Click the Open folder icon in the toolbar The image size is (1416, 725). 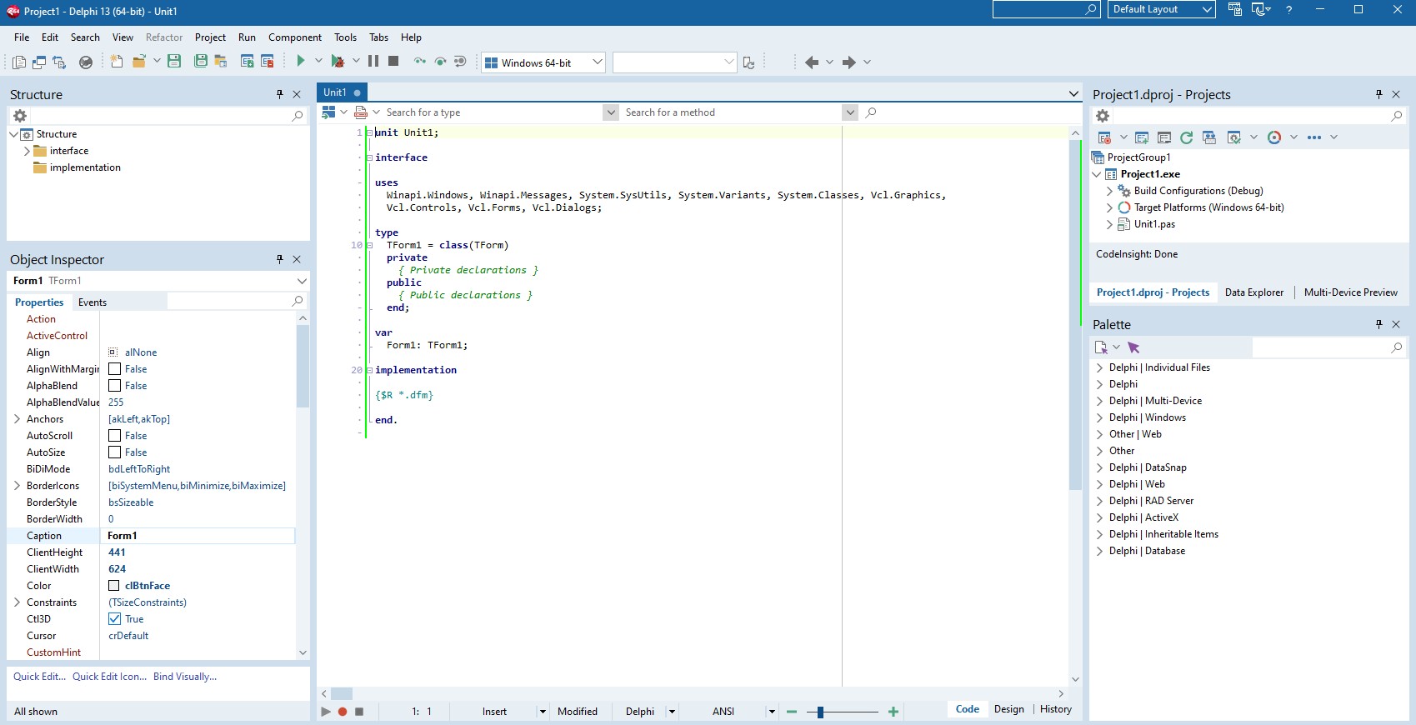pos(139,61)
